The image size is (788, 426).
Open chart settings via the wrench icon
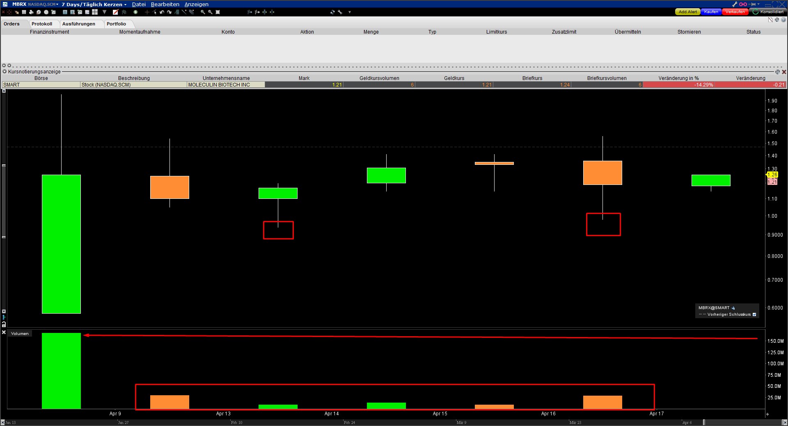pos(340,12)
